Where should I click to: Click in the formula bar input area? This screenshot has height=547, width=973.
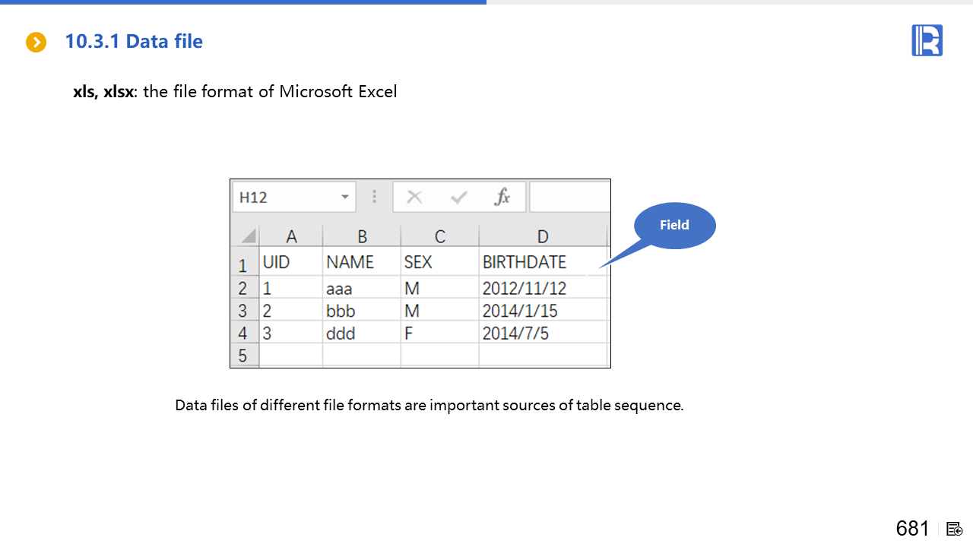[x=569, y=198]
